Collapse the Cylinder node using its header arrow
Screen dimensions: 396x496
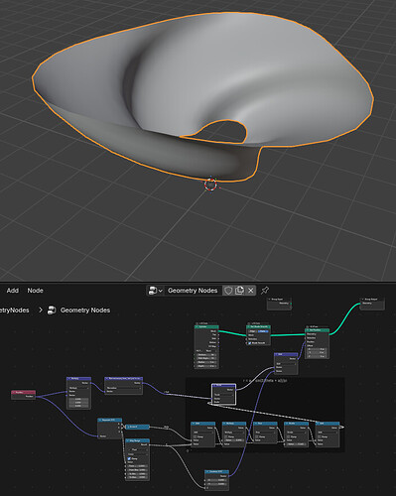[x=197, y=326]
